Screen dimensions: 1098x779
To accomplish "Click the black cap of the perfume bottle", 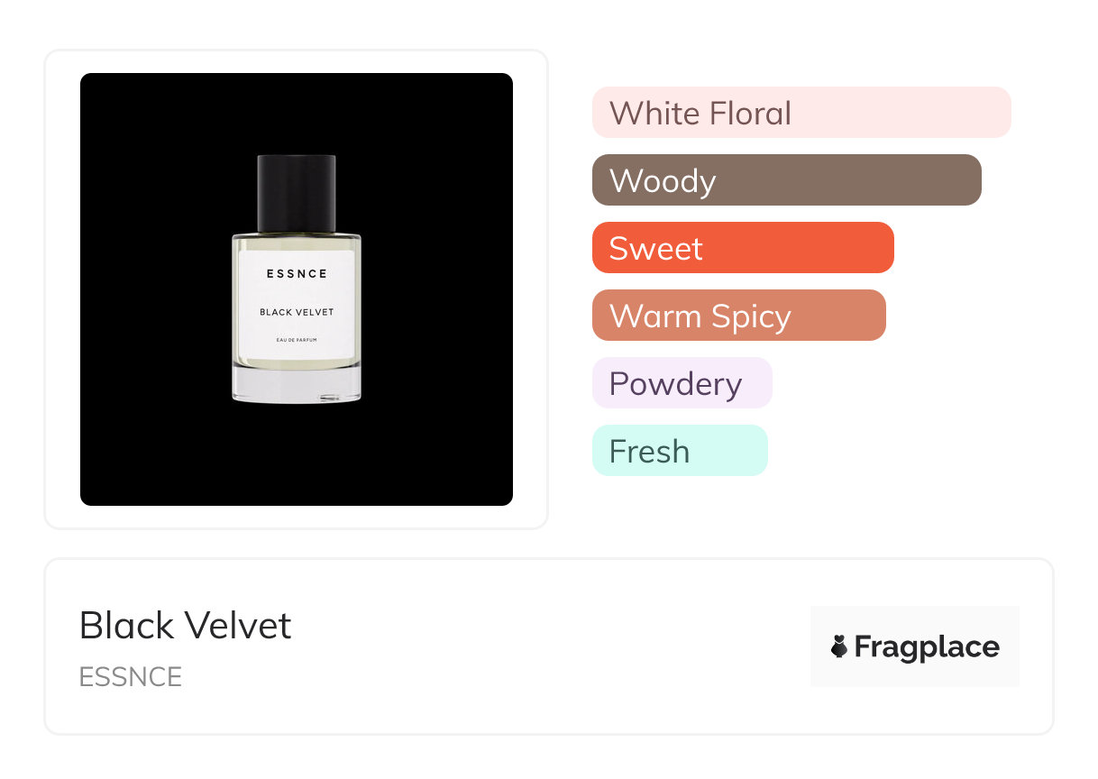I will [x=297, y=193].
